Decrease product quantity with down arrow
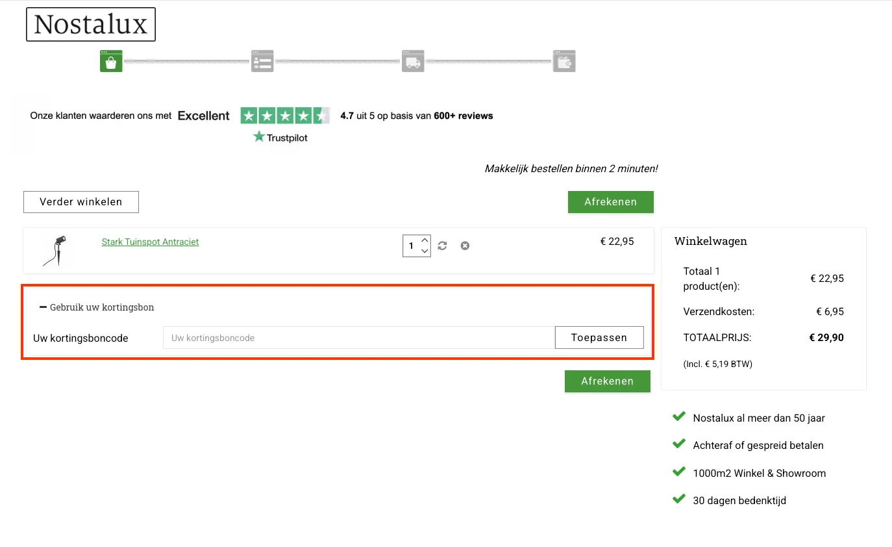The image size is (892, 547). pos(425,251)
